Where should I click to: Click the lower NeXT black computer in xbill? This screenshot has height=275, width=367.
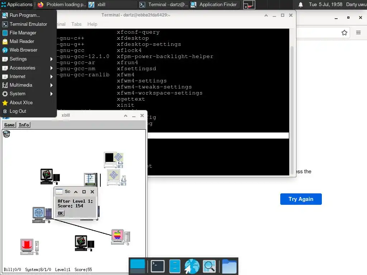[85, 243]
